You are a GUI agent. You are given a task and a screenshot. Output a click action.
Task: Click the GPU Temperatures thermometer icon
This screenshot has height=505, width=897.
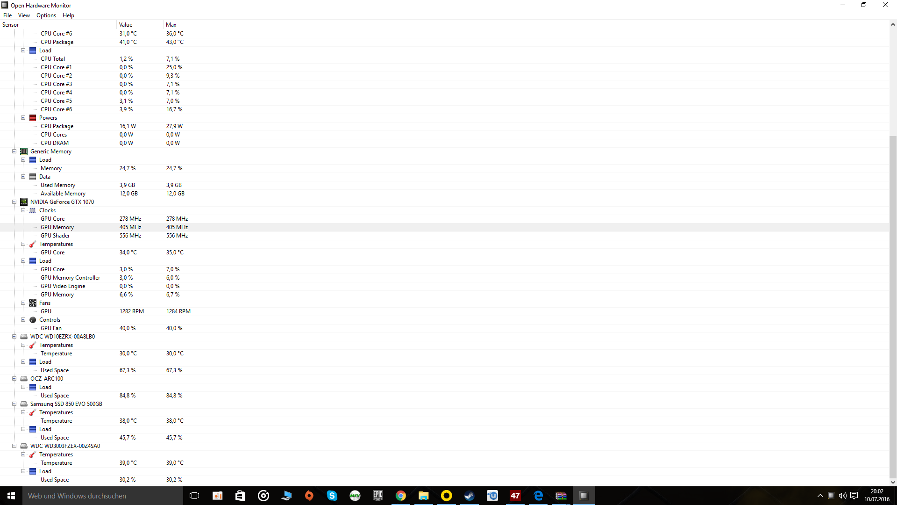click(x=33, y=244)
